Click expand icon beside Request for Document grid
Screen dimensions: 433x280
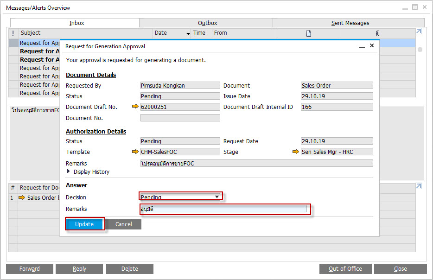click(x=419, y=186)
